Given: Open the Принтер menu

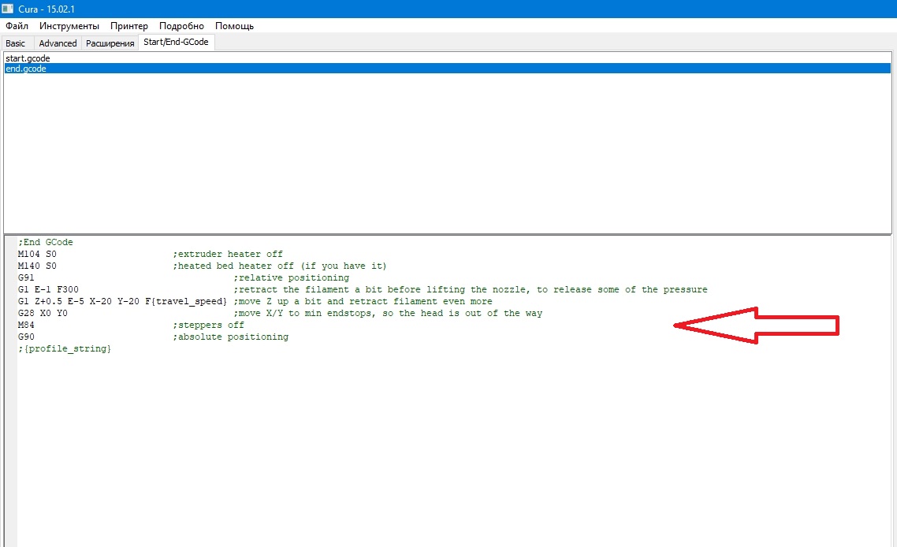Looking at the screenshot, I should click(128, 26).
